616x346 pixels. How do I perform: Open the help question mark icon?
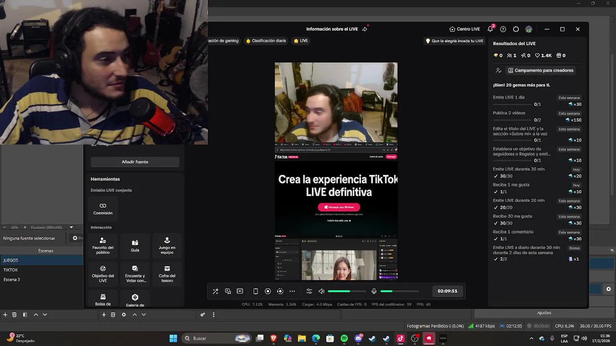503,29
